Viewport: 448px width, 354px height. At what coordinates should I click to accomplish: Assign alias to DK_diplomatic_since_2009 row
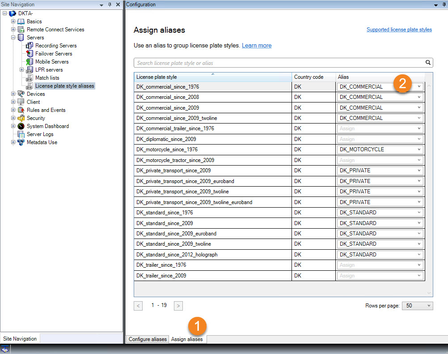[380, 139]
